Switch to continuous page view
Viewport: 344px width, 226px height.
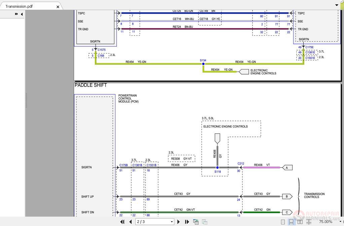coord(291,222)
